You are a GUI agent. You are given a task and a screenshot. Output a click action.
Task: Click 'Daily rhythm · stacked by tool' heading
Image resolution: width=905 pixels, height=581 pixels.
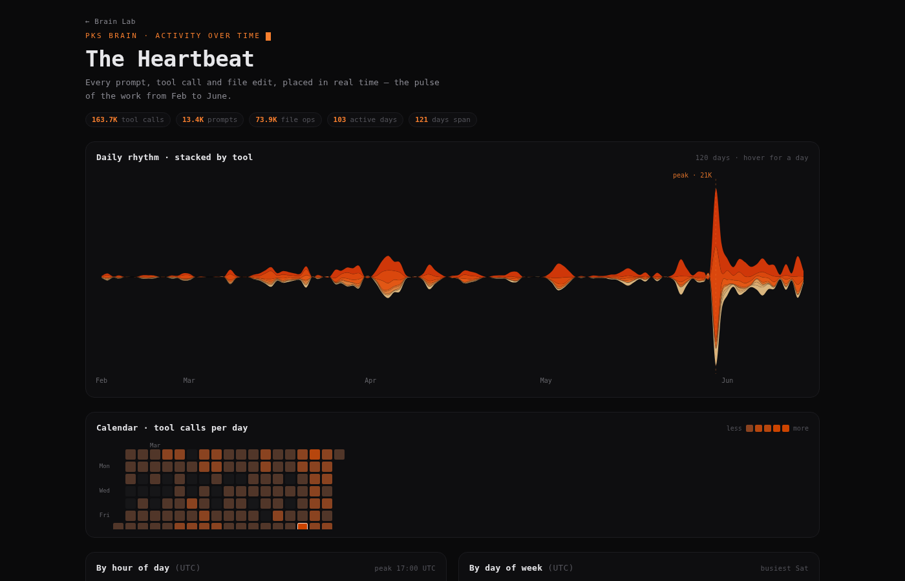(175, 157)
